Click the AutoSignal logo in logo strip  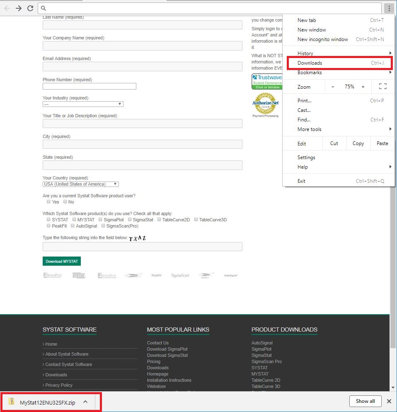(x=231, y=275)
